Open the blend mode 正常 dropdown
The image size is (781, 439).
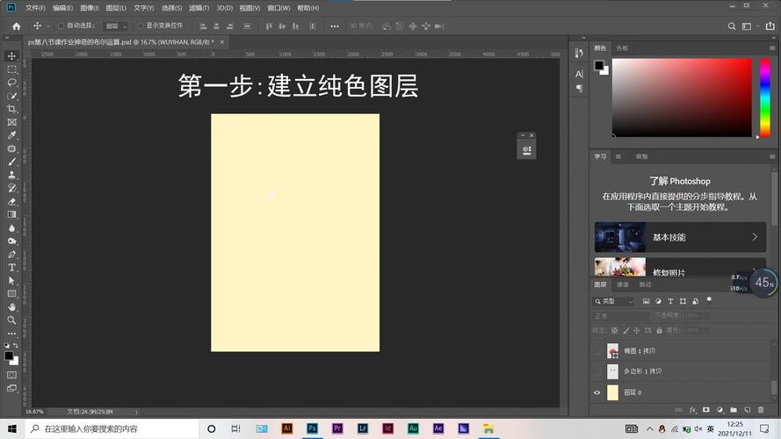(620, 315)
